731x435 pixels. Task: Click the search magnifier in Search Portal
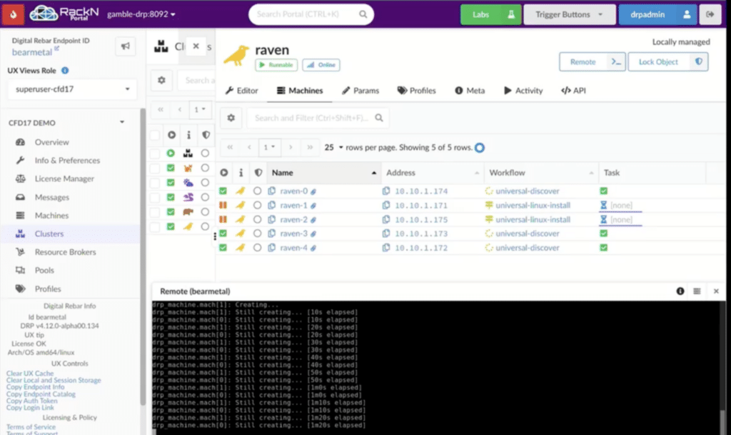click(363, 14)
